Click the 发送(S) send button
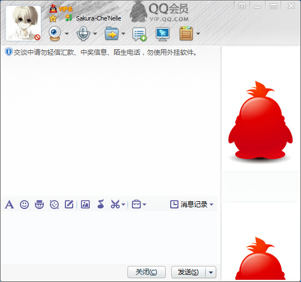This screenshot has width=301, height=282. (188, 272)
